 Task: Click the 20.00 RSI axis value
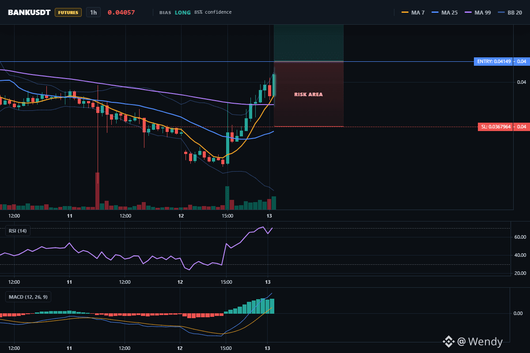tap(520, 274)
